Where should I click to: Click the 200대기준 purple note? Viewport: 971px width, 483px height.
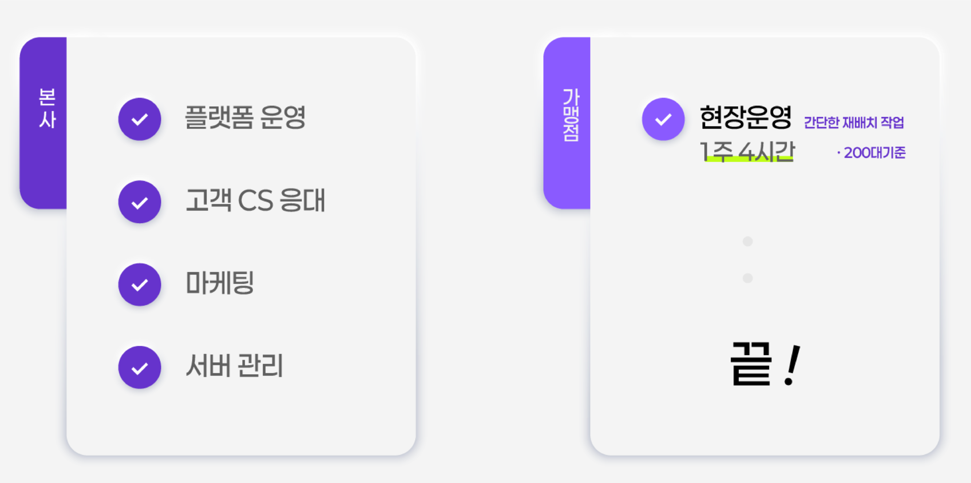point(871,153)
